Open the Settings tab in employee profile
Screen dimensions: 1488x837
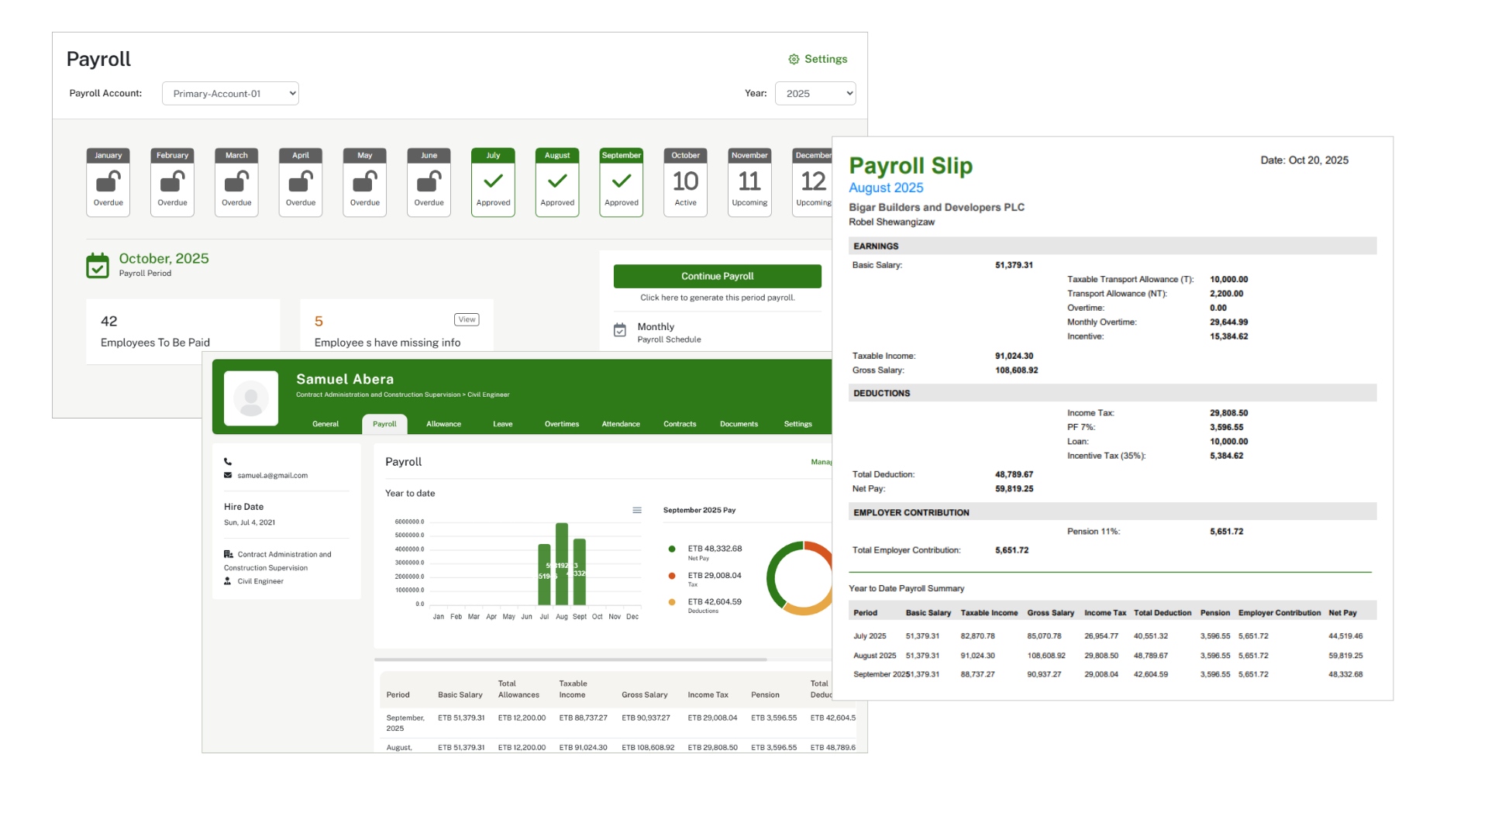click(x=798, y=424)
